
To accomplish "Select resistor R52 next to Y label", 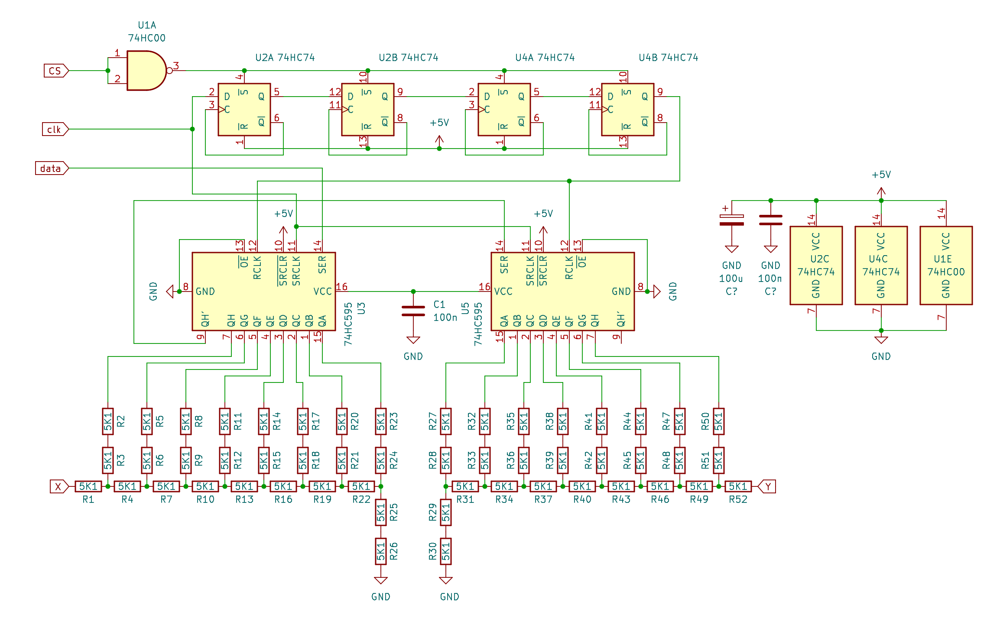I will 738,486.
